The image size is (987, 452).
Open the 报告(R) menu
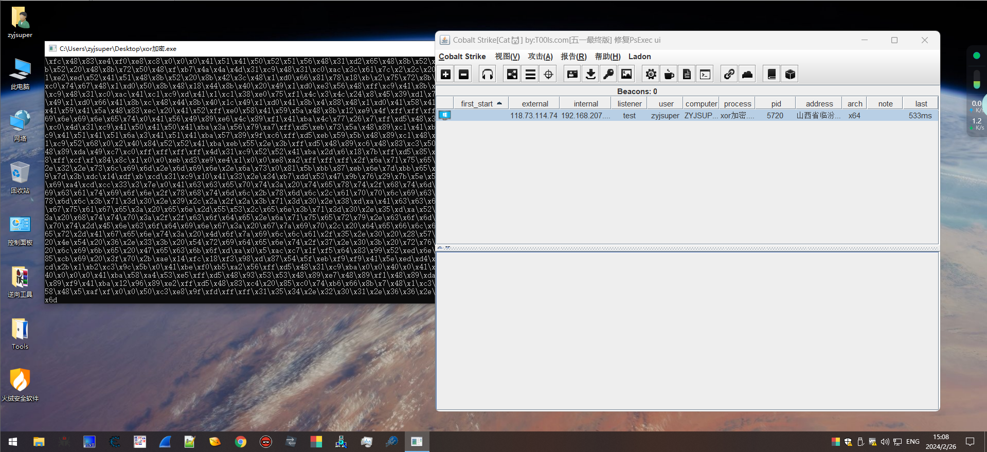[573, 57]
